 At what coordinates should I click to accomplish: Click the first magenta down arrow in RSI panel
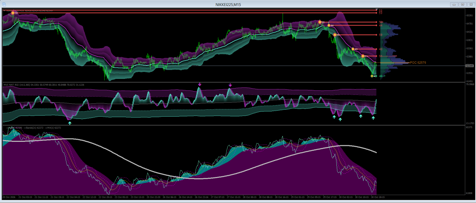click(199, 84)
